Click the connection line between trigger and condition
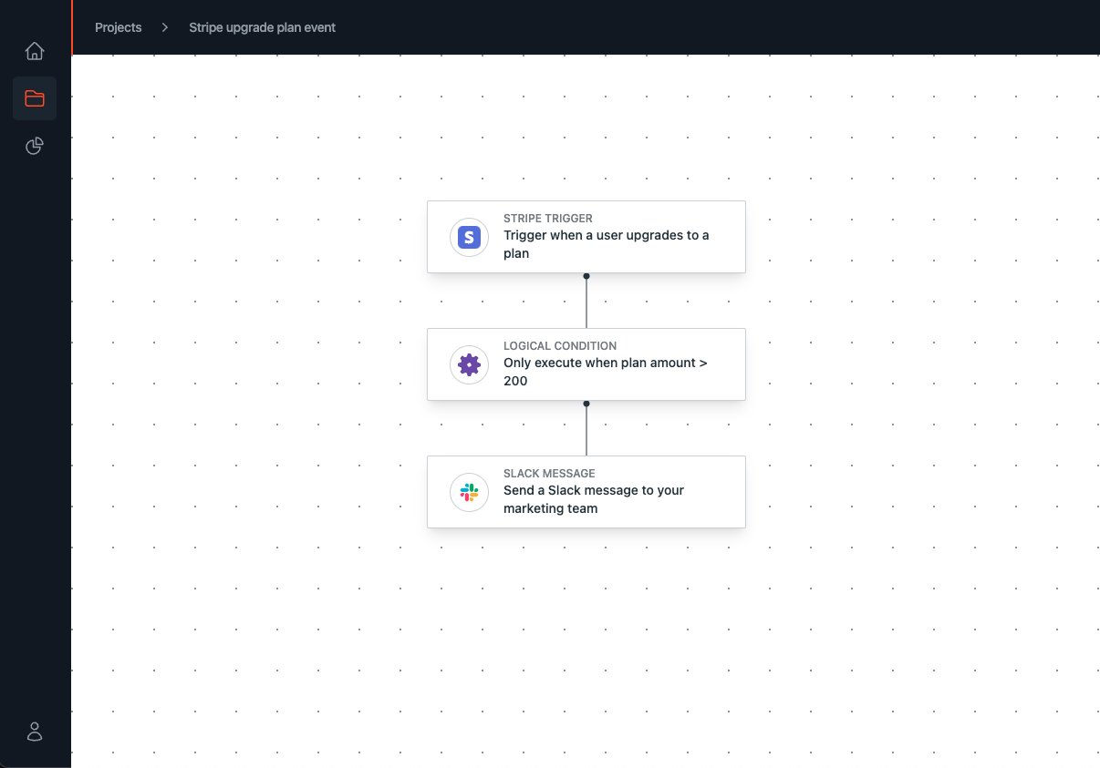 tap(586, 301)
